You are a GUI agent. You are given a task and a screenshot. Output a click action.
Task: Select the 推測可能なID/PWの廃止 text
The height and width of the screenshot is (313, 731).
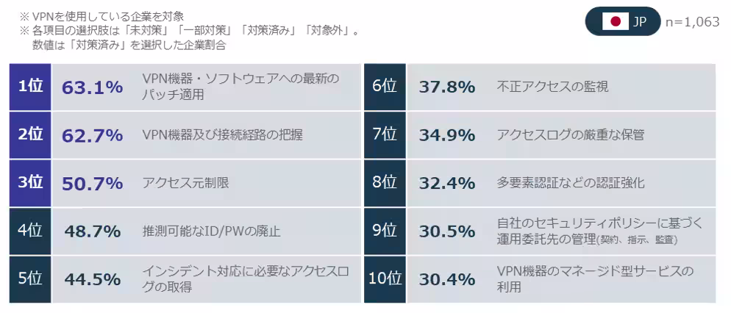click(211, 231)
